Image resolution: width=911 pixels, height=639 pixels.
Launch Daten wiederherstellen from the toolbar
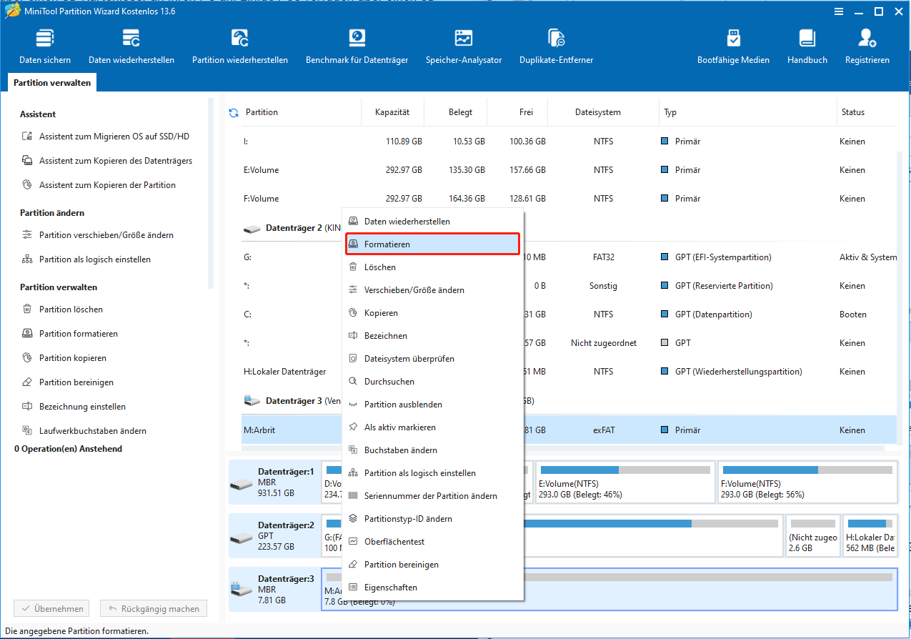point(131,47)
